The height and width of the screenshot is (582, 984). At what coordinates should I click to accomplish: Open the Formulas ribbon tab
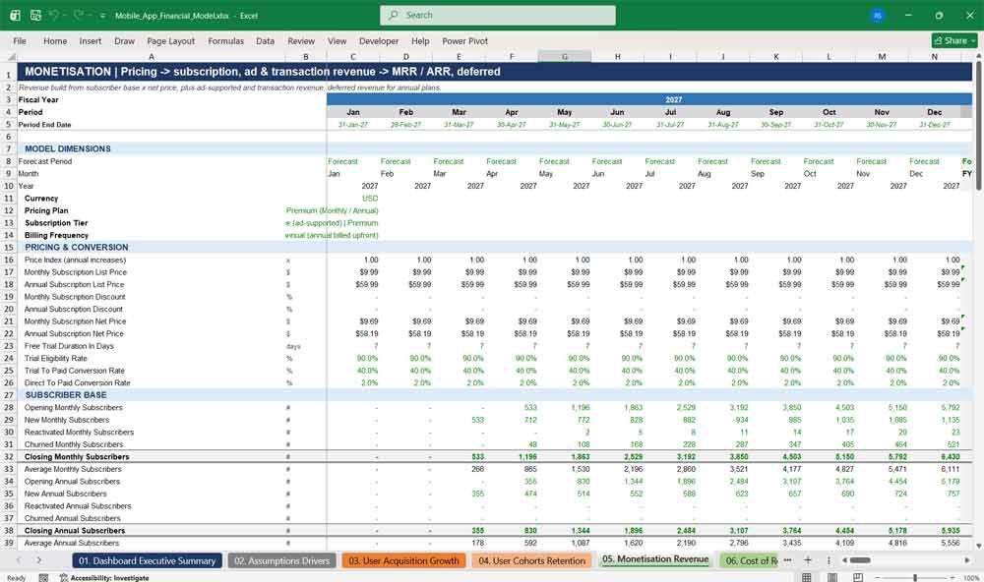point(226,40)
